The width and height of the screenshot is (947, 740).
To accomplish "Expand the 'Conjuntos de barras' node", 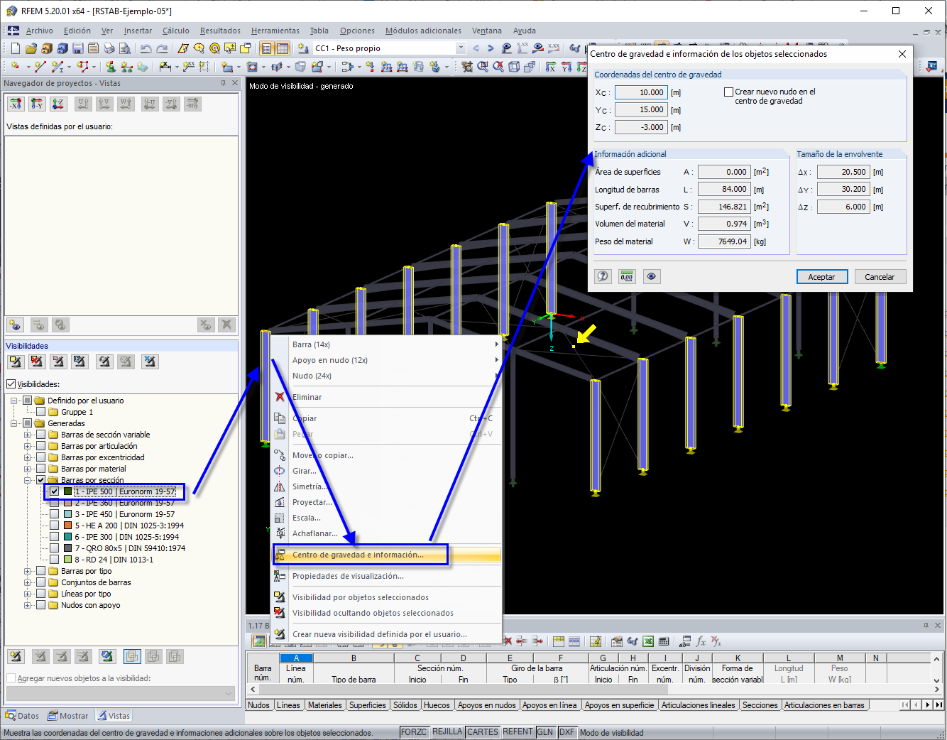I will click(x=28, y=582).
